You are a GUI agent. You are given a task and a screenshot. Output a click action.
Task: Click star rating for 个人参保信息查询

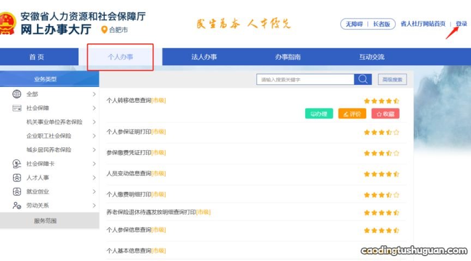pyautogui.click(x=382, y=231)
